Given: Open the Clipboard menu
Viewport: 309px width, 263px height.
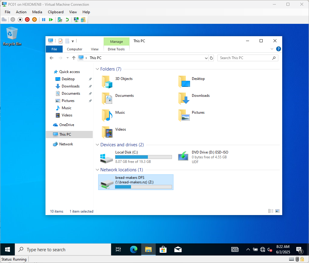Looking at the screenshot, I should click(x=56, y=12).
